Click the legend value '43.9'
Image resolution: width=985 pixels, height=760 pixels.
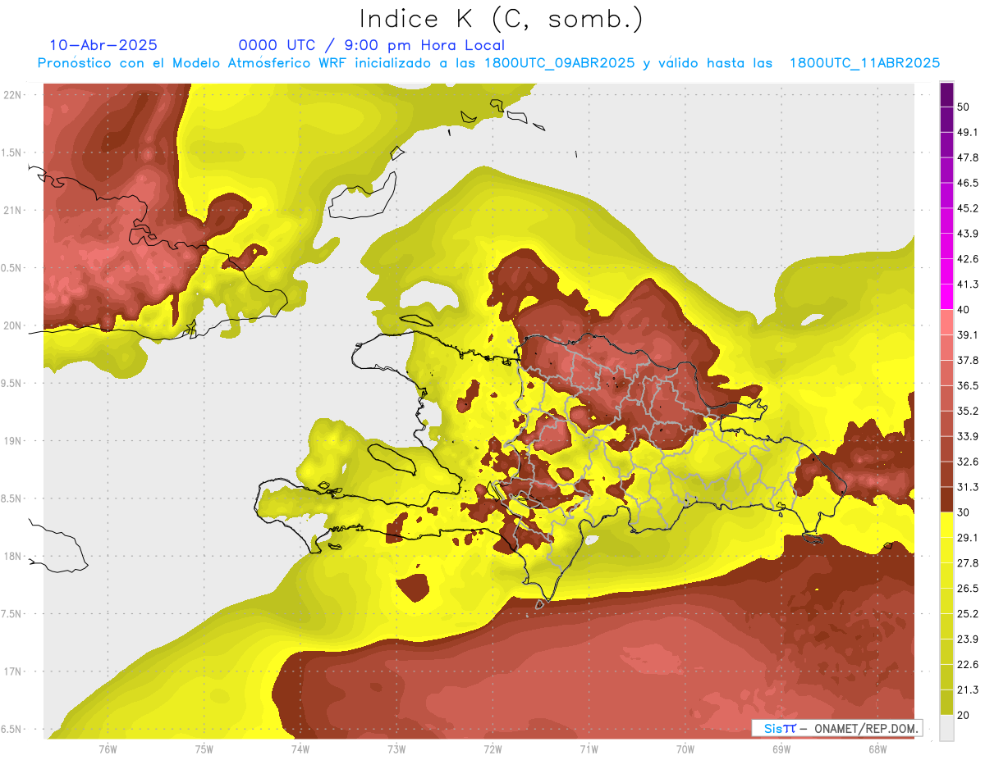click(968, 234)
